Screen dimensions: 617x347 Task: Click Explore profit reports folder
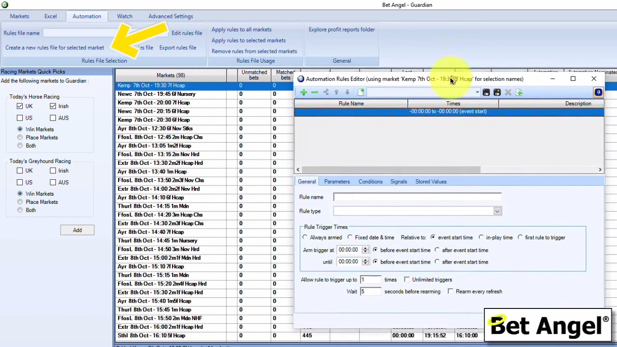click(342, 29)
